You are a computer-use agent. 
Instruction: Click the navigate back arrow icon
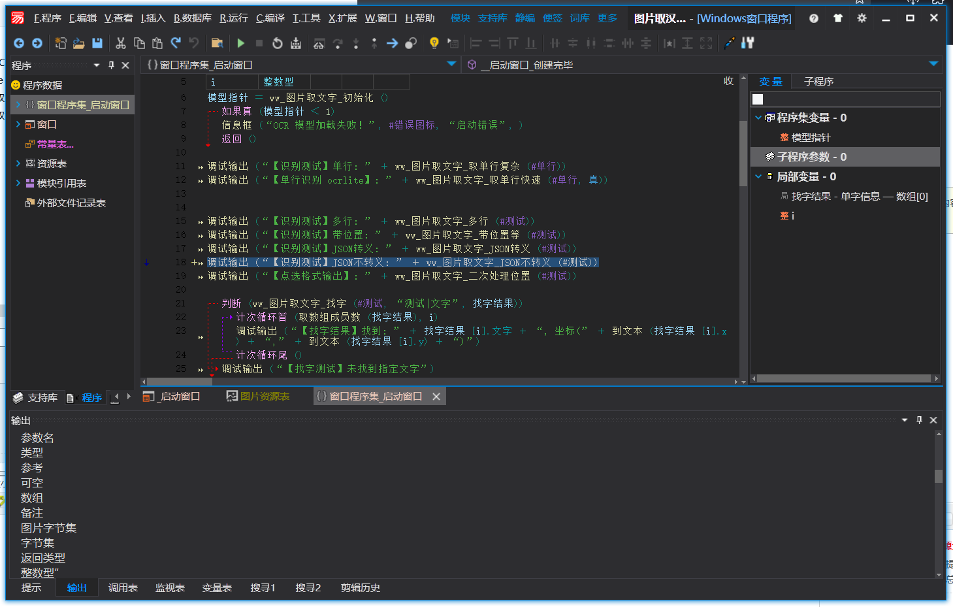(x=19, y=43)
